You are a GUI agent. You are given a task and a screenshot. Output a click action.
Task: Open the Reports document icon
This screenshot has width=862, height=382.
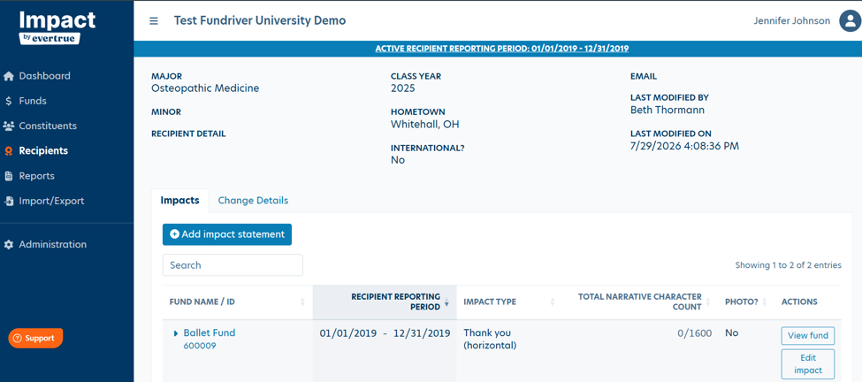click(x=8, y=176)
